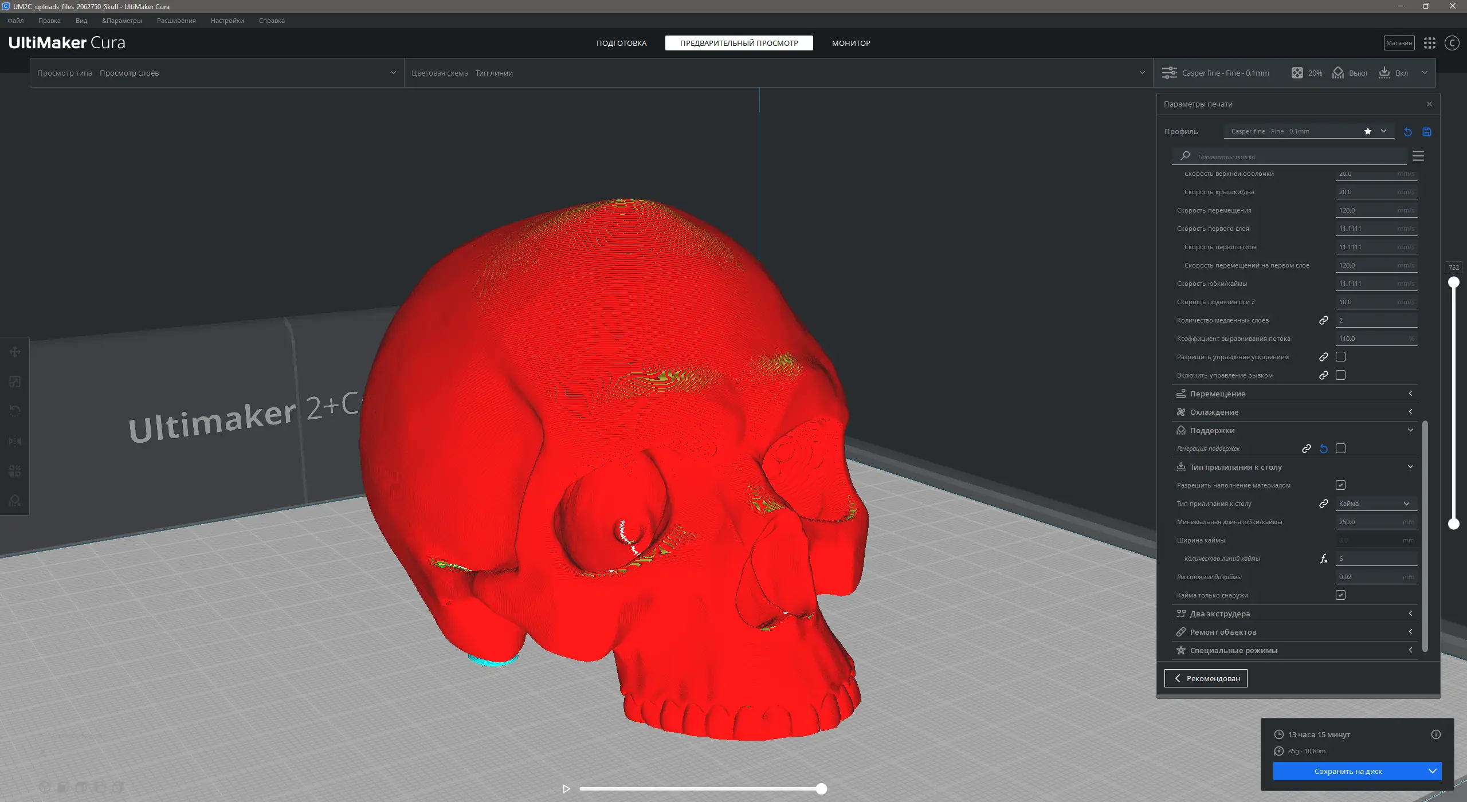Open settings visibility hamburger menu
This screenshot has height=802, width=1467.
(x=1418, y=156)
